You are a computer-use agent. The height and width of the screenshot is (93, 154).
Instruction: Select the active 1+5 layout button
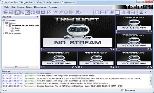pos(118,13)
